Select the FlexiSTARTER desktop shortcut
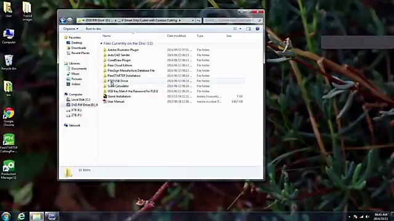The image size is (394, 221). 9,143
